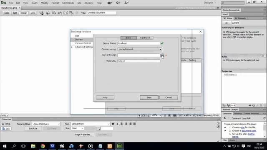267x150 pixels.
Task: Open Preview in Browser globe icon
Action: (48, 13)
